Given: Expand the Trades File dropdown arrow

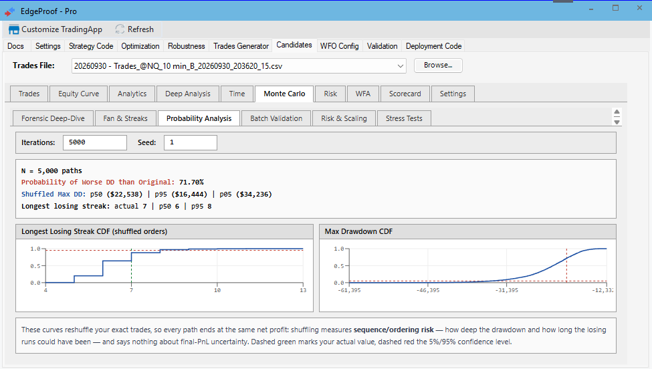Looking at the screenshot, I should click(400, 66).
